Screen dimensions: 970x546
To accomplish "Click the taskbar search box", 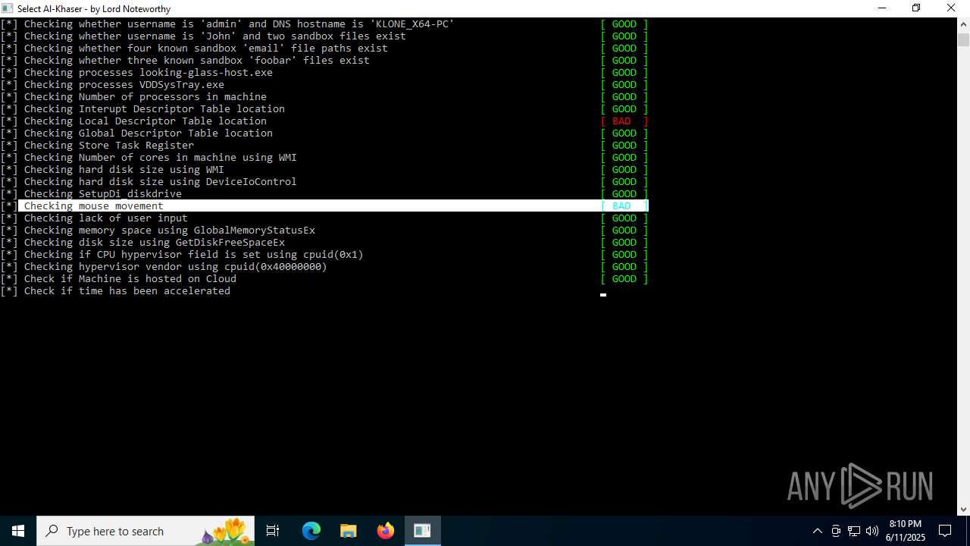I will coord(145,531).
